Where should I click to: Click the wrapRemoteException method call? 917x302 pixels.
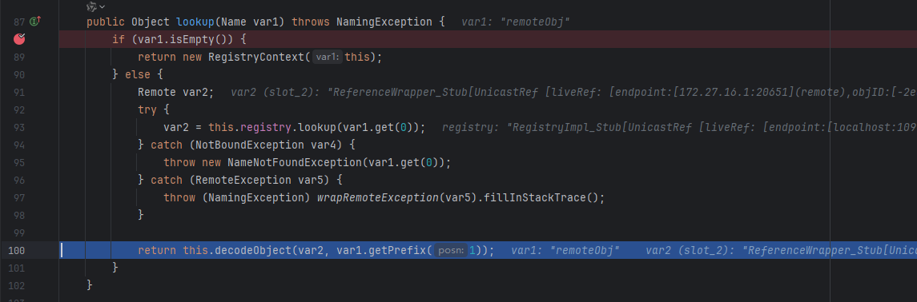click(378, 197)
